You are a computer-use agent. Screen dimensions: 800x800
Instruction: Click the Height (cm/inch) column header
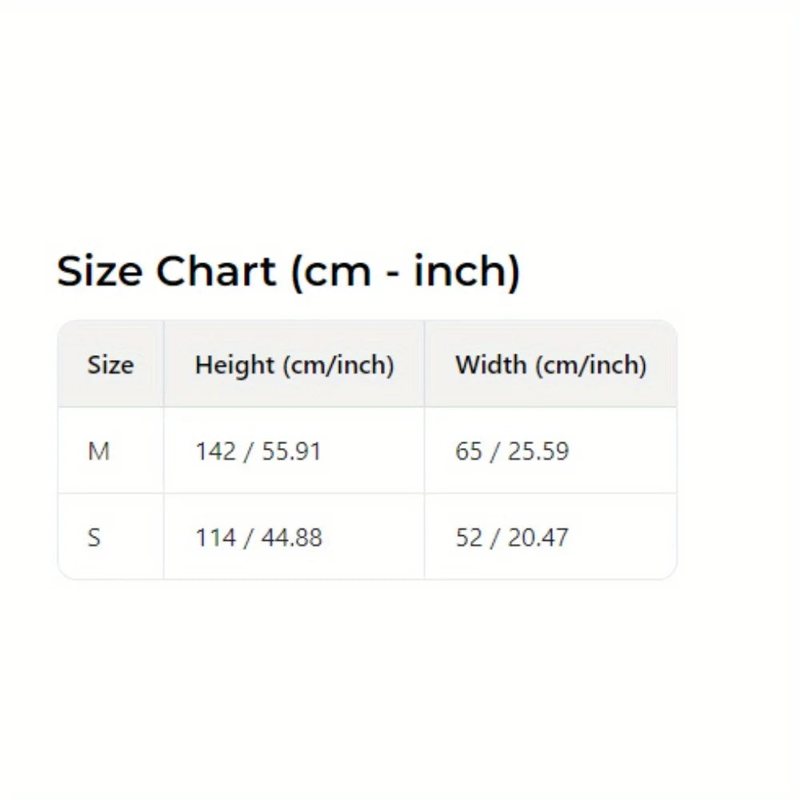(x=294, y=365)
